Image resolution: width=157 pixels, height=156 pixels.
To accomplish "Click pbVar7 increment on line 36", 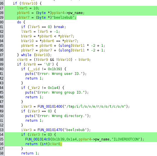I will point(63,50).
